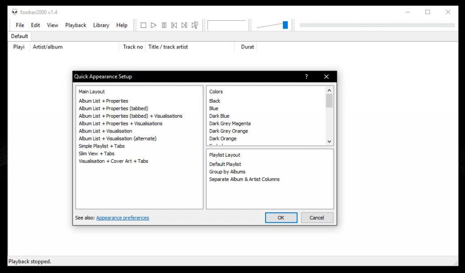
Task: Open the Help menu
Action: tap(122, 25)
